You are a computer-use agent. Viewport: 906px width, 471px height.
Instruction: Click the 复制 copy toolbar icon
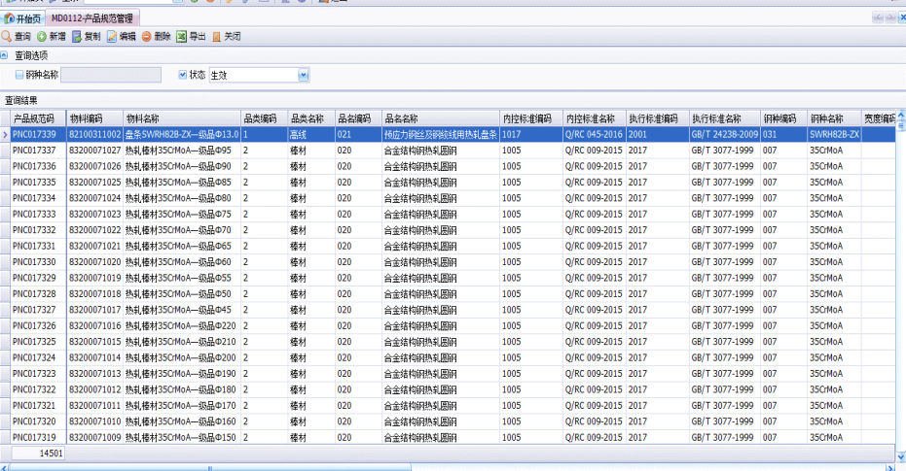(76, 37)
